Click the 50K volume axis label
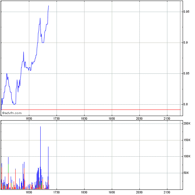The height and width of the screenshot is (195, 195). pos(186,173)
